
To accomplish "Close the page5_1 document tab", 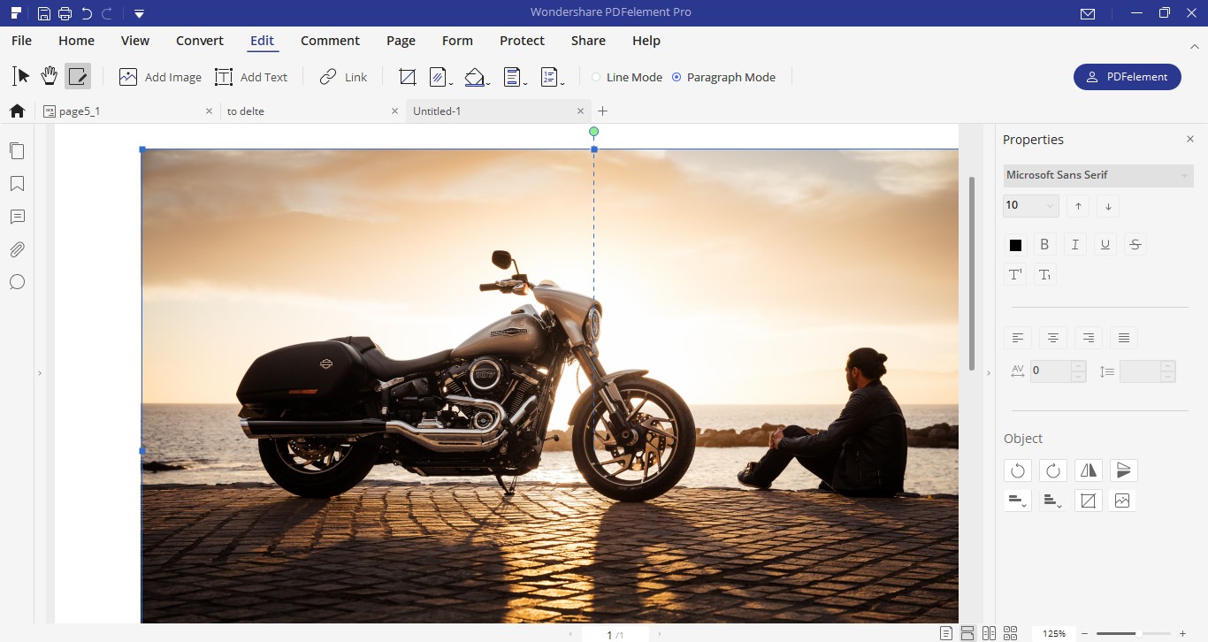I will coord(210,111).
